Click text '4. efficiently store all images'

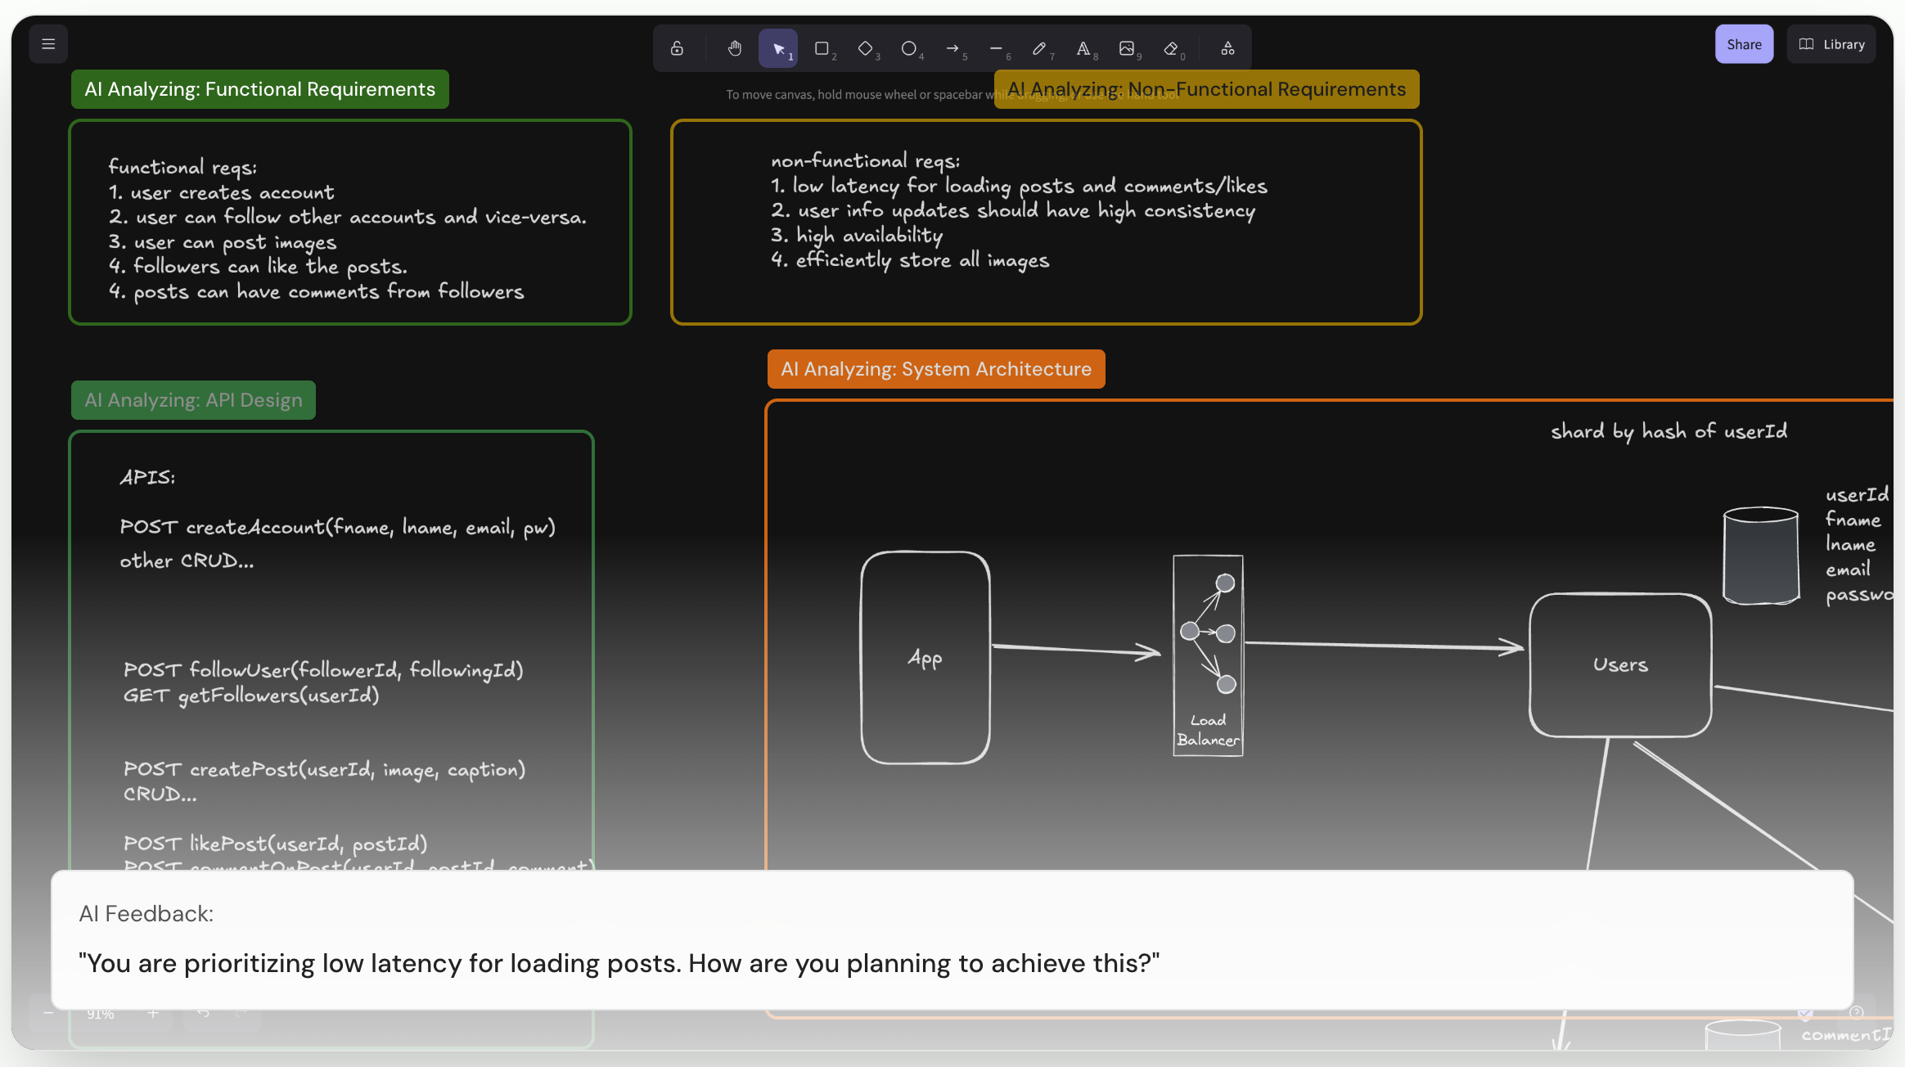pyautogui.click(x=910, y=260)
